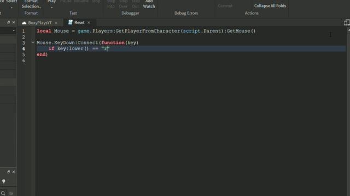Close the upper left panel
350x196 pixels.
[x=14, y=22]
